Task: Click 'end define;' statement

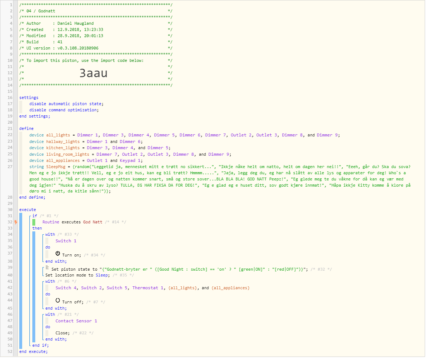Action: point(32,198)
